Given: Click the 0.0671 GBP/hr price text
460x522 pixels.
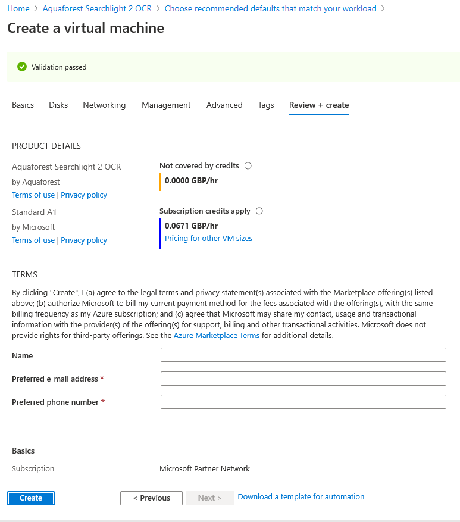Looking at the screenshot, I should pos(191,226).
